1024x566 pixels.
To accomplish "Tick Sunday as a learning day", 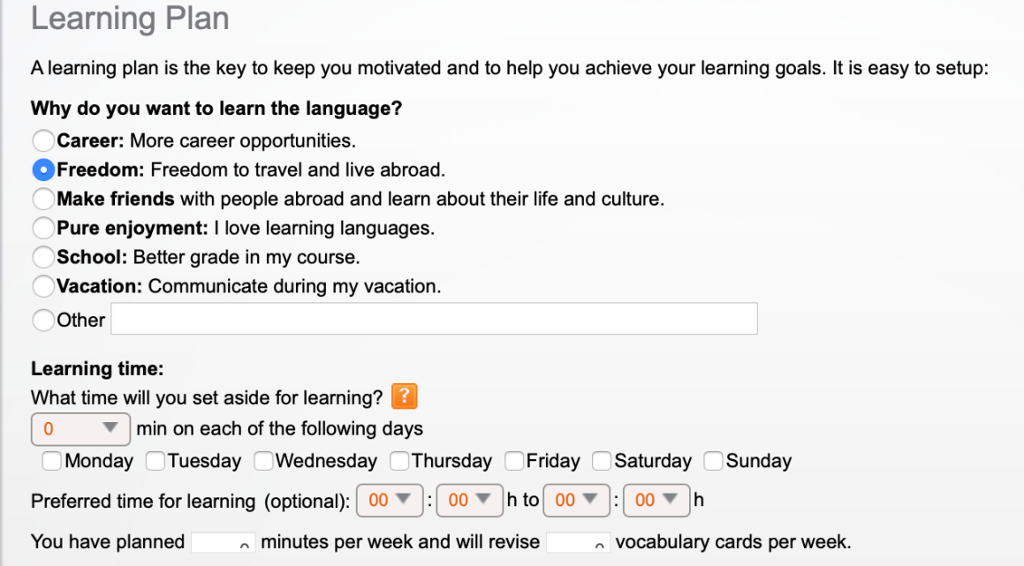I will click(714, 461).
